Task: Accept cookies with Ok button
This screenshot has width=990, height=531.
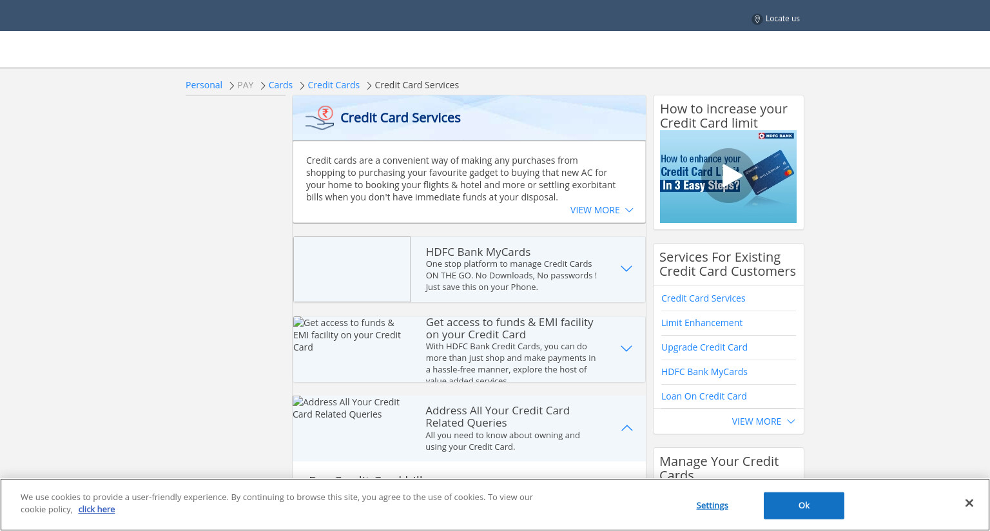Action: coord(804,505)
